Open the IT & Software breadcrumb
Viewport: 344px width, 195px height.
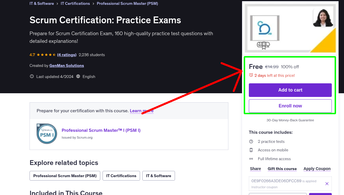(41, 3)
